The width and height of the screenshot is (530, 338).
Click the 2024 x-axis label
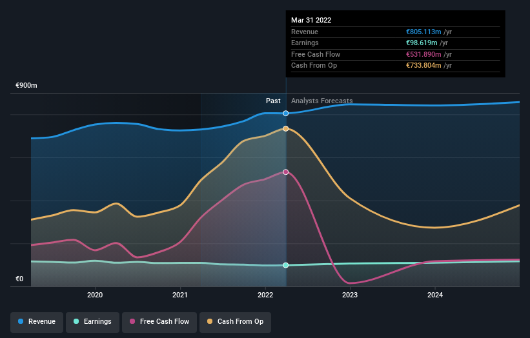coord(435,295)
